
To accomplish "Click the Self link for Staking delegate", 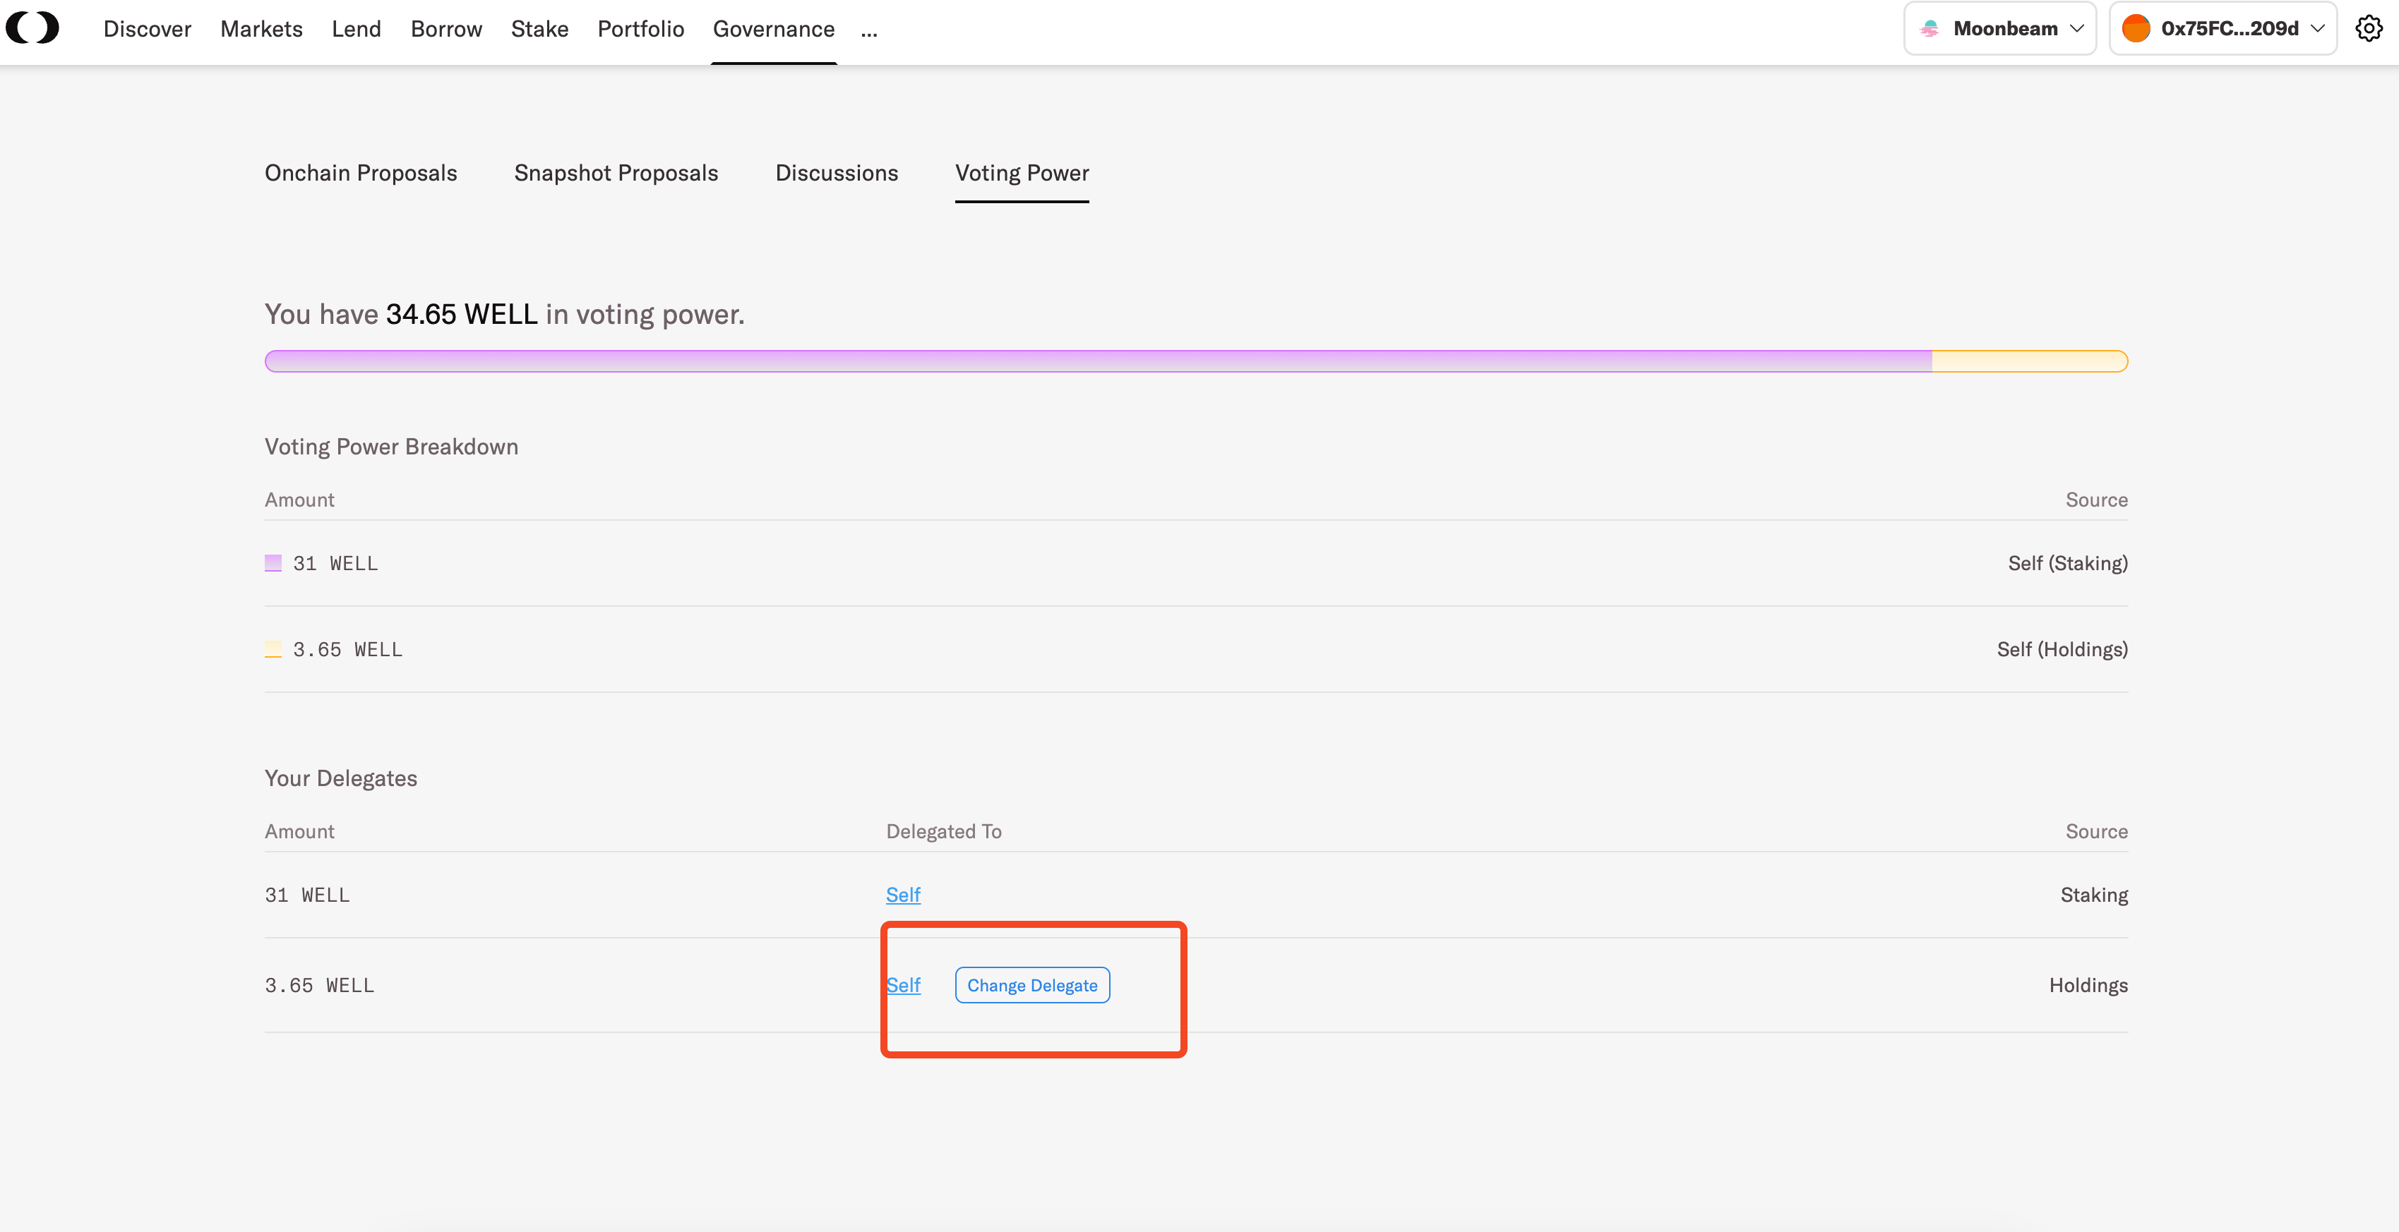I will pyautogui.click(x=902, y=894).
